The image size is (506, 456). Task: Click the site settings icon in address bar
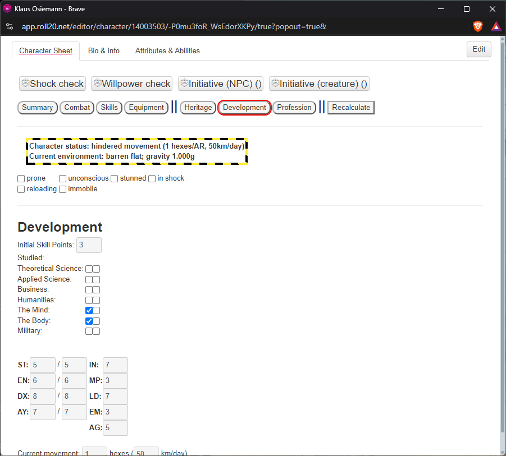(x=10, y=26)
